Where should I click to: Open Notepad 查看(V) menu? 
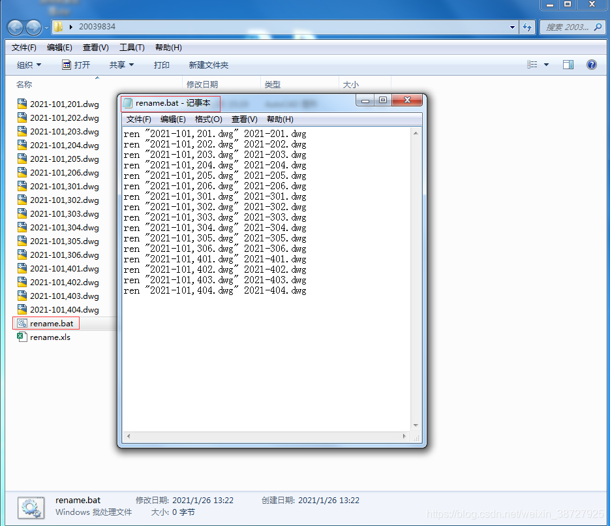point(244,119)
